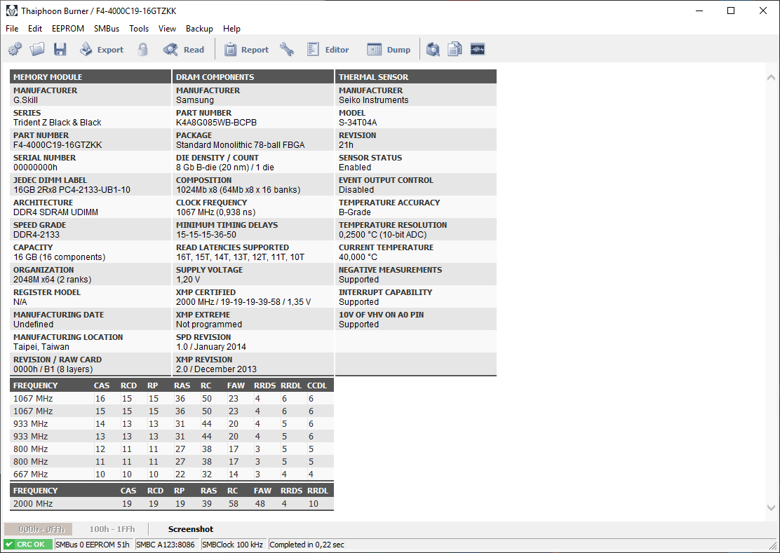780x553 pixels.
Task: Click the current temperature 40,000 °C value
Action: click(x=358, y=257)
